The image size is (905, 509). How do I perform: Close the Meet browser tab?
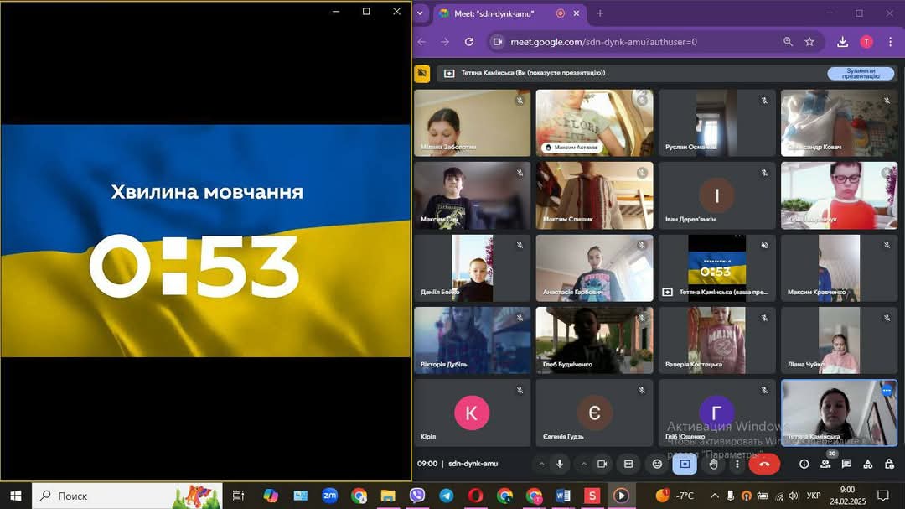[x=576, y=13]
